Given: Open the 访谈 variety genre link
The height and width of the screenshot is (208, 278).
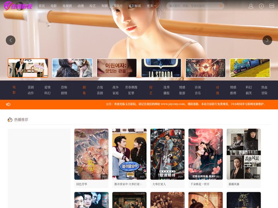Looking at the screenshot, I should [x=198, y=87].
